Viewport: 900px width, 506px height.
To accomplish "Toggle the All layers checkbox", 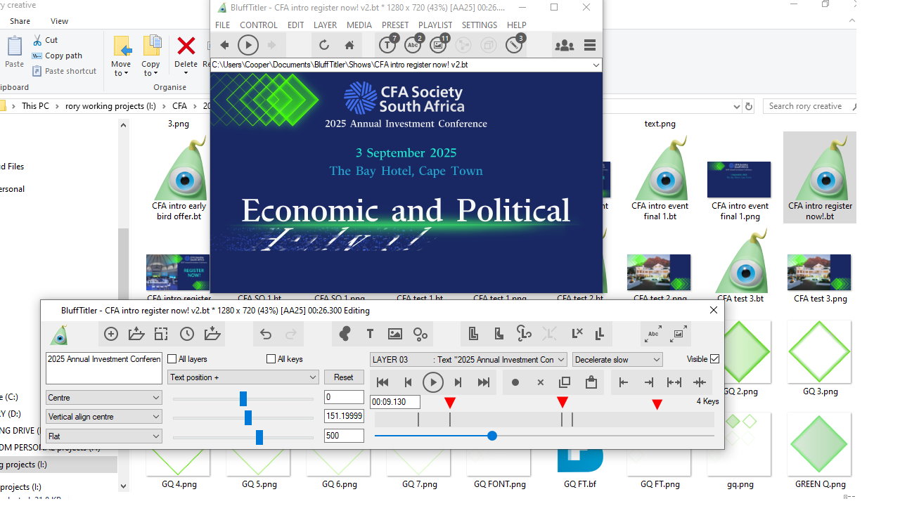I will tap(172, 359).
